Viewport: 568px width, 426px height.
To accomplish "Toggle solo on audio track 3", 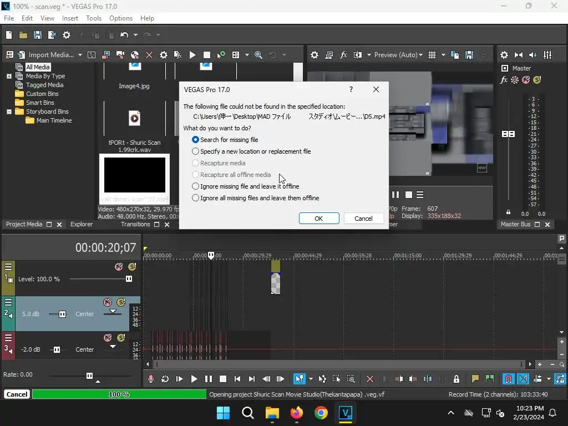I will coord(121,338).
